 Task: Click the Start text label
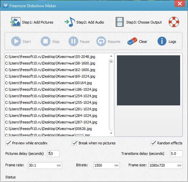pos(27,42)
